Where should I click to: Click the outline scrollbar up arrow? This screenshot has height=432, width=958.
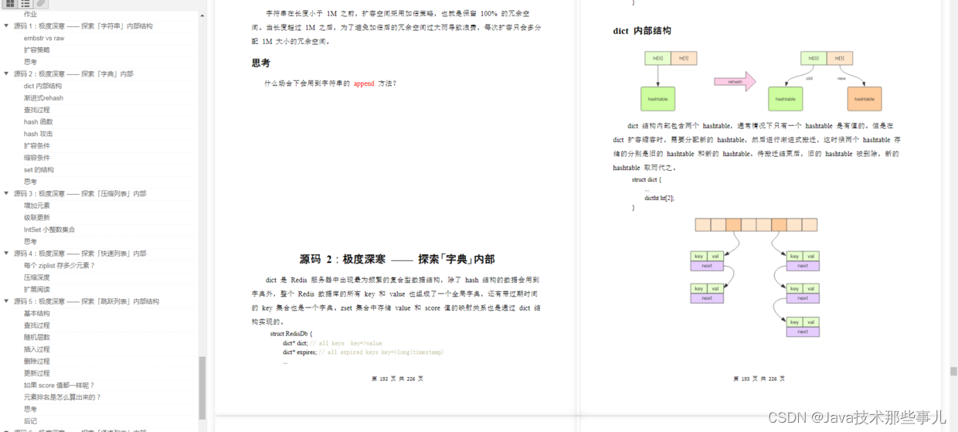tap(202, 14)
